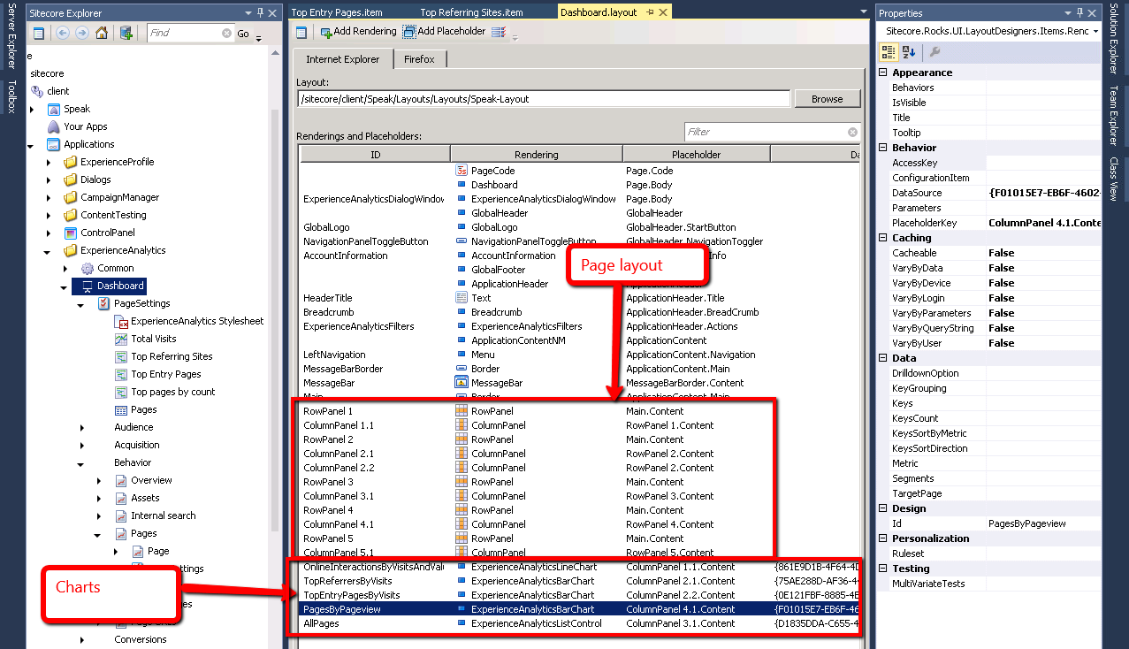Navigate forward in Sitecore Explorer toolbar
Viewport: 1129px width, 649px height.
point(81,33)
